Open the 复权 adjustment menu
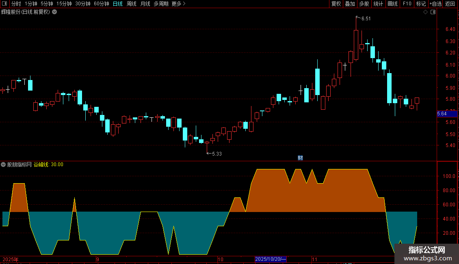The height and width of the screenshot is (264, 459). click(x=336, y=4)
